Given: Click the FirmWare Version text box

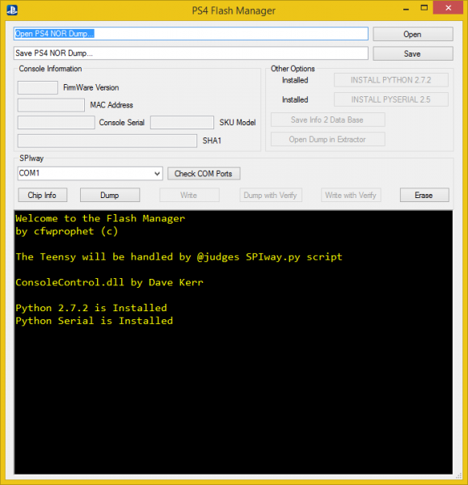Looking at the screenshot, I should 38,87.
